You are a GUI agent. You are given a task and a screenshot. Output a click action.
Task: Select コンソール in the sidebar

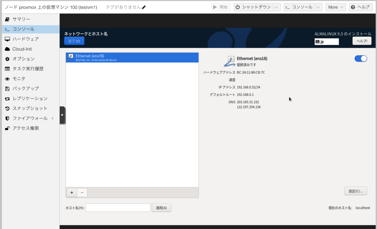pos(30,29)
